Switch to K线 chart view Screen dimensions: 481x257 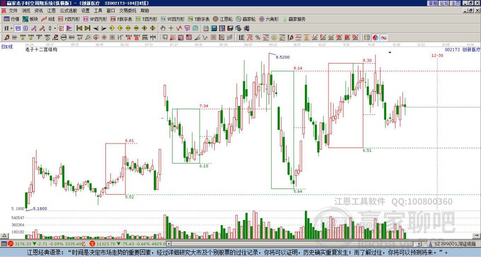click(x=48, y=19)
